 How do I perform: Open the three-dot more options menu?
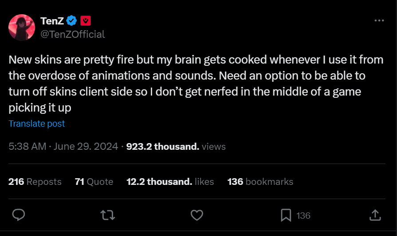379,21
